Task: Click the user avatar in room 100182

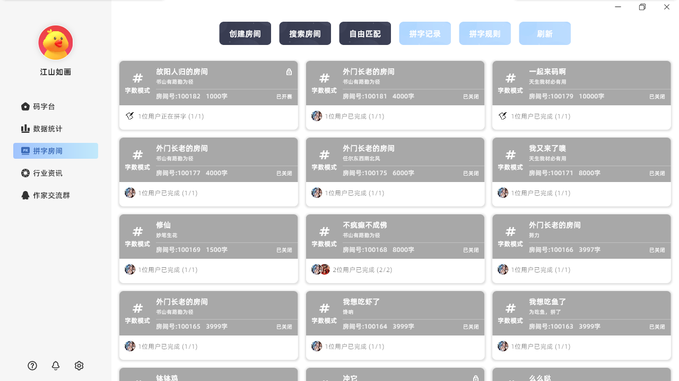Action: coord(130,116)
